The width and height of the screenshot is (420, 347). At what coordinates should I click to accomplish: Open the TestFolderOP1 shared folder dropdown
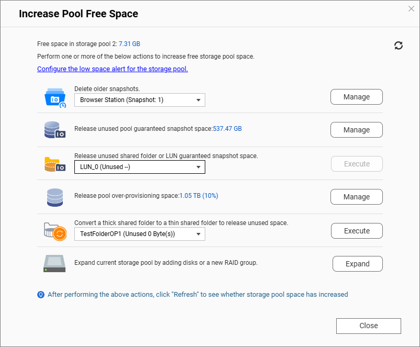coord(139,234)
